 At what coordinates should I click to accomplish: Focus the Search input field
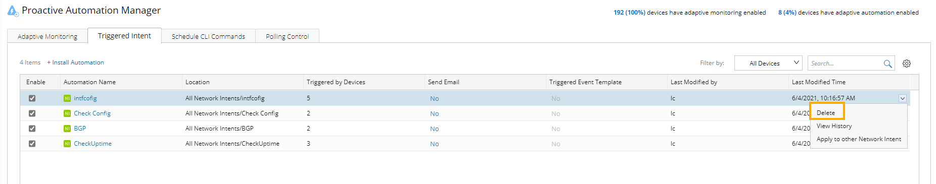(845, 63)
